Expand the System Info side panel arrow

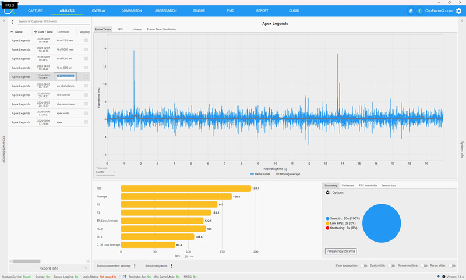[x=462, y=21]
